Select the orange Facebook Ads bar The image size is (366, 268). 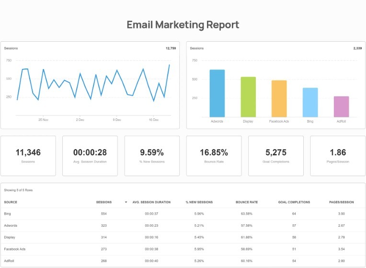(x=279, y=99)
